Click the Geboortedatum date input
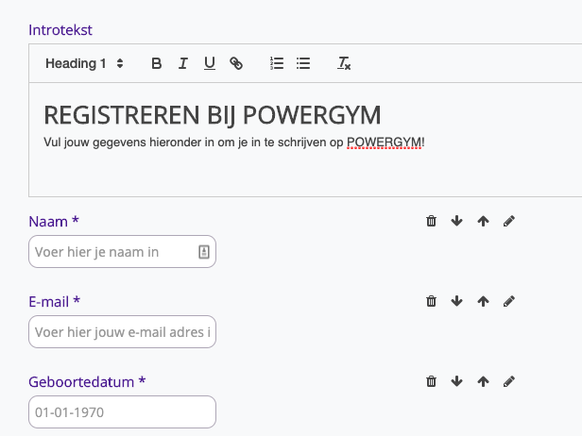582x436 pixels. click(122, 411)
